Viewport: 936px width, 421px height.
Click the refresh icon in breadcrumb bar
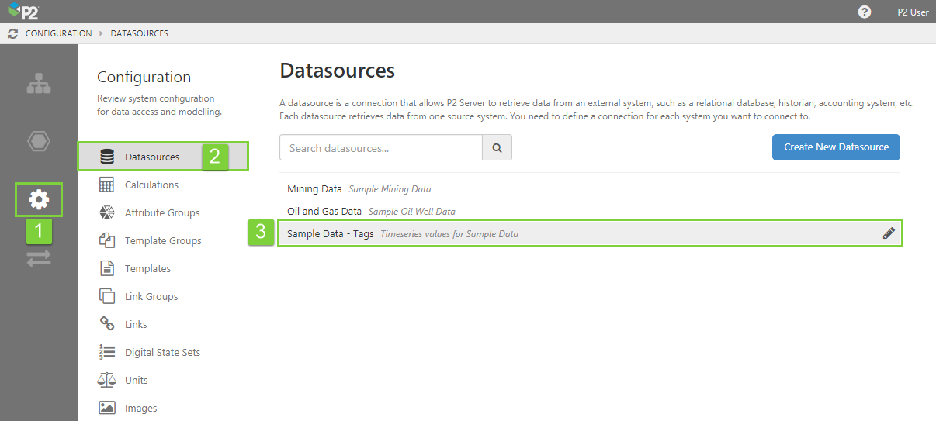[x=12, y=34]
